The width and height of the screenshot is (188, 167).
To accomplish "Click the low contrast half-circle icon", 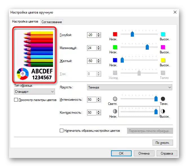I will (x=115, y=111).
